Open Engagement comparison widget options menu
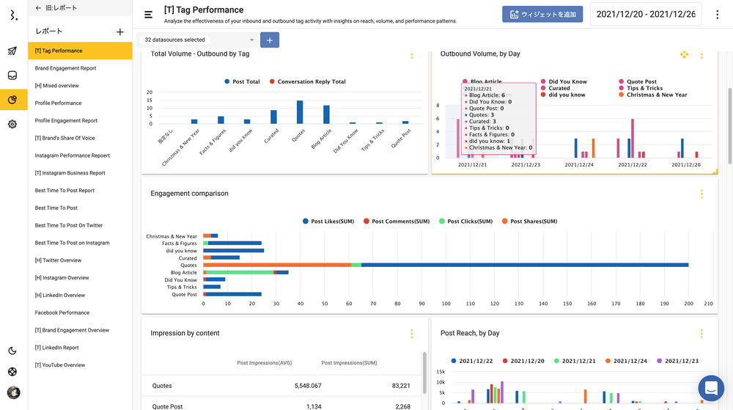The image size is (733, 410). click(701, 194)
